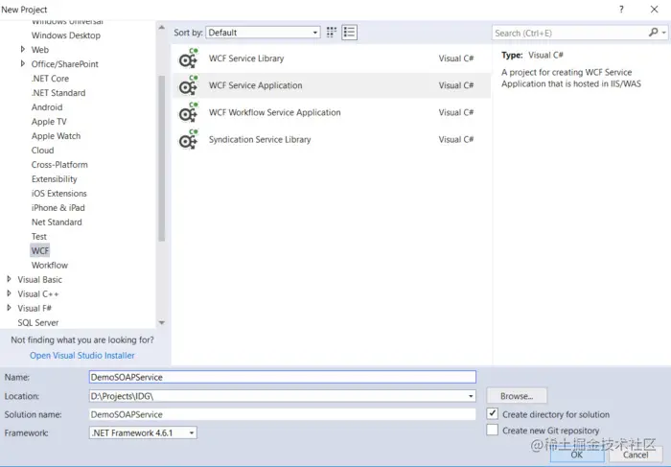
Task: Select Cross-Platform category
Action: coord(59,165)
